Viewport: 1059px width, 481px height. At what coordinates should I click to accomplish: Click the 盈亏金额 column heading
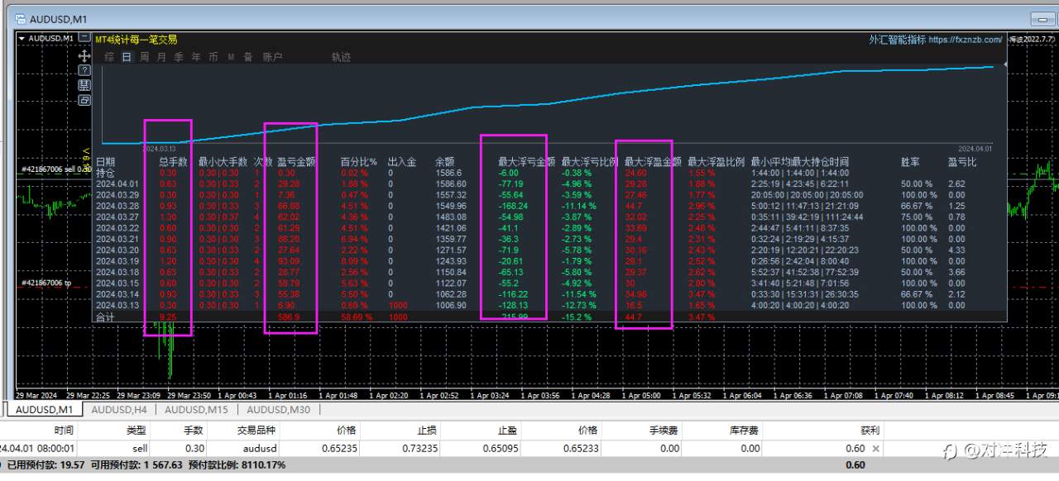point(296,162)
